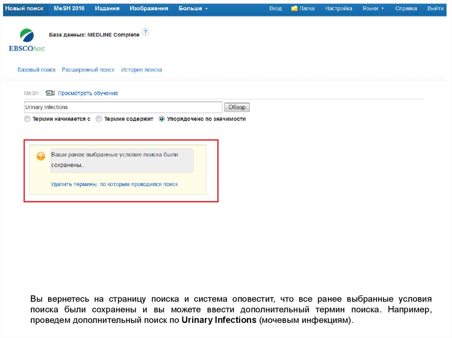This screenshot has width=452, height=338.
Task: Select 'Термин содержит' radio button
Action: 99,119
